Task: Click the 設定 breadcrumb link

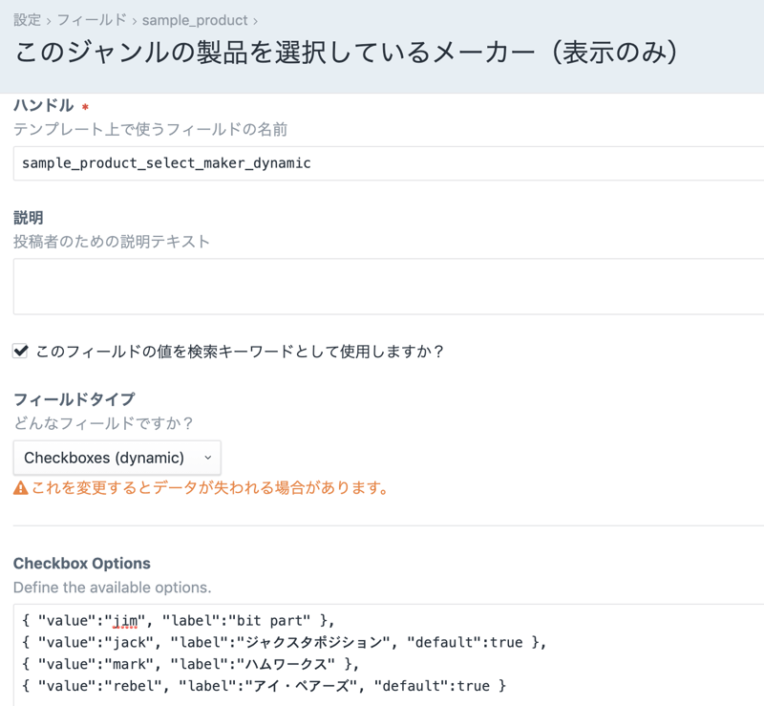Action: [x=27, y=20]
